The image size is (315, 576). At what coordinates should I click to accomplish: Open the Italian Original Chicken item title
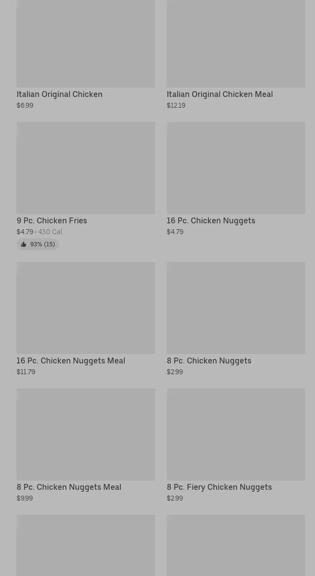[60, 94]
